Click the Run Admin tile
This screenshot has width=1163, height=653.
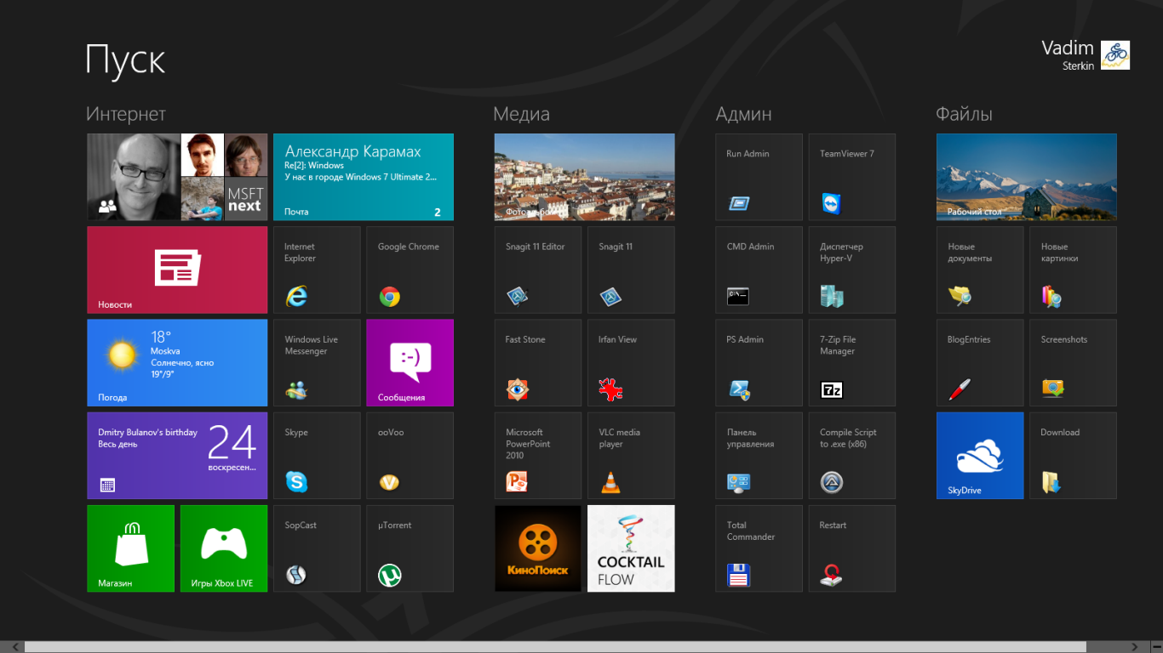[759, 177]
